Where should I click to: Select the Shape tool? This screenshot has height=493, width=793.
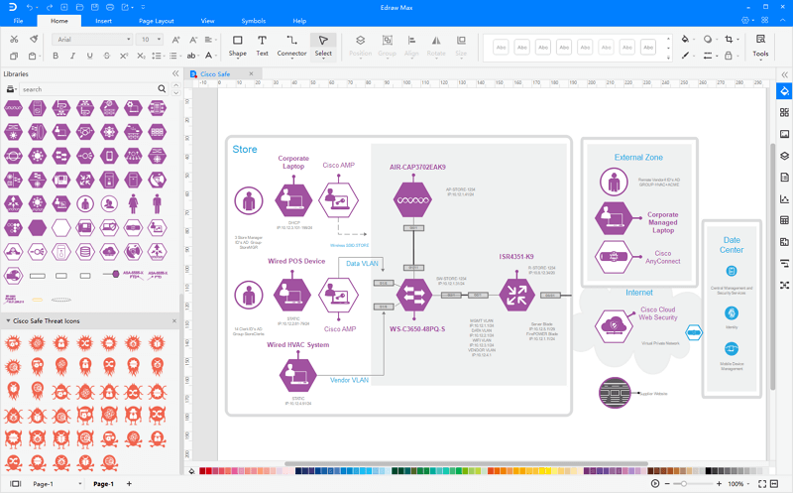(x=237, y=46)
